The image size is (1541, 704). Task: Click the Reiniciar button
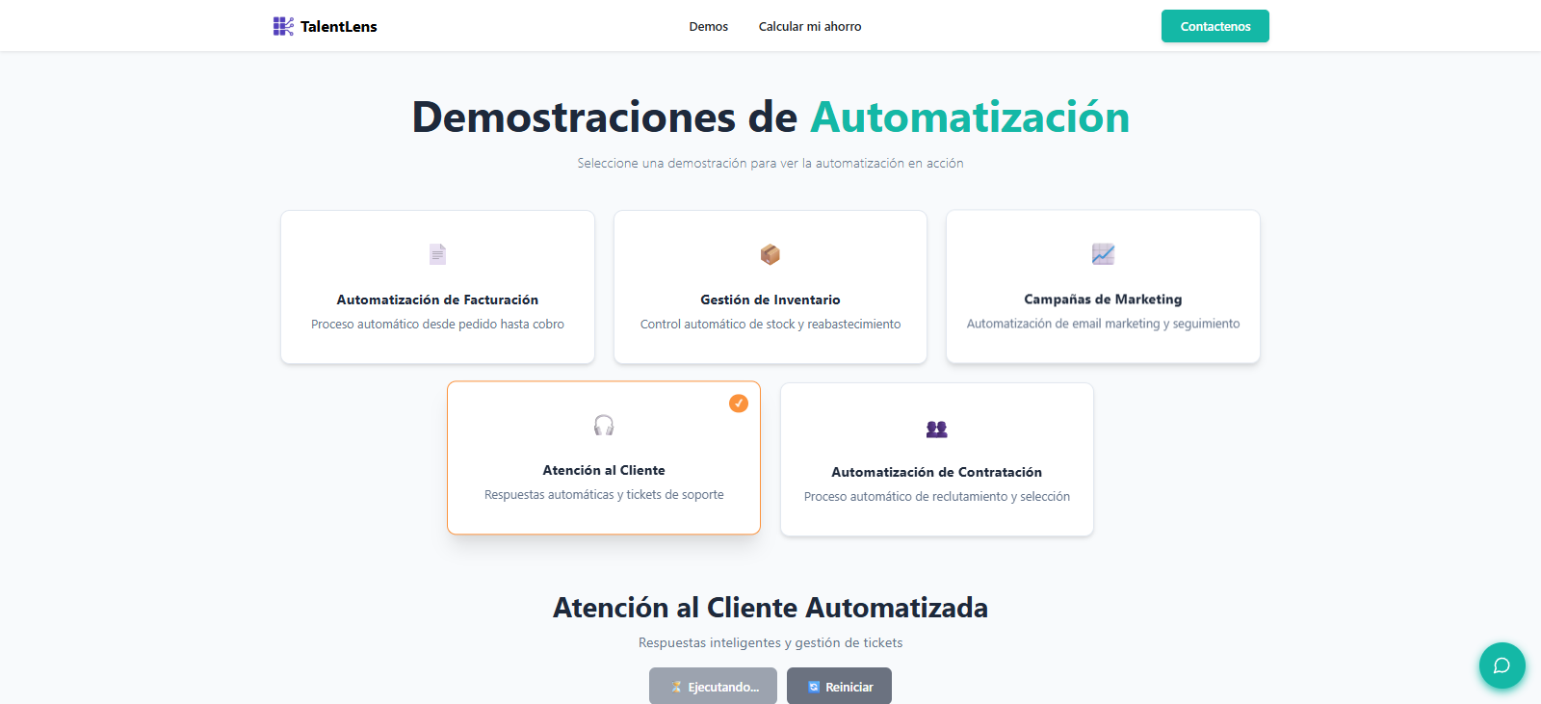[839, 686]
